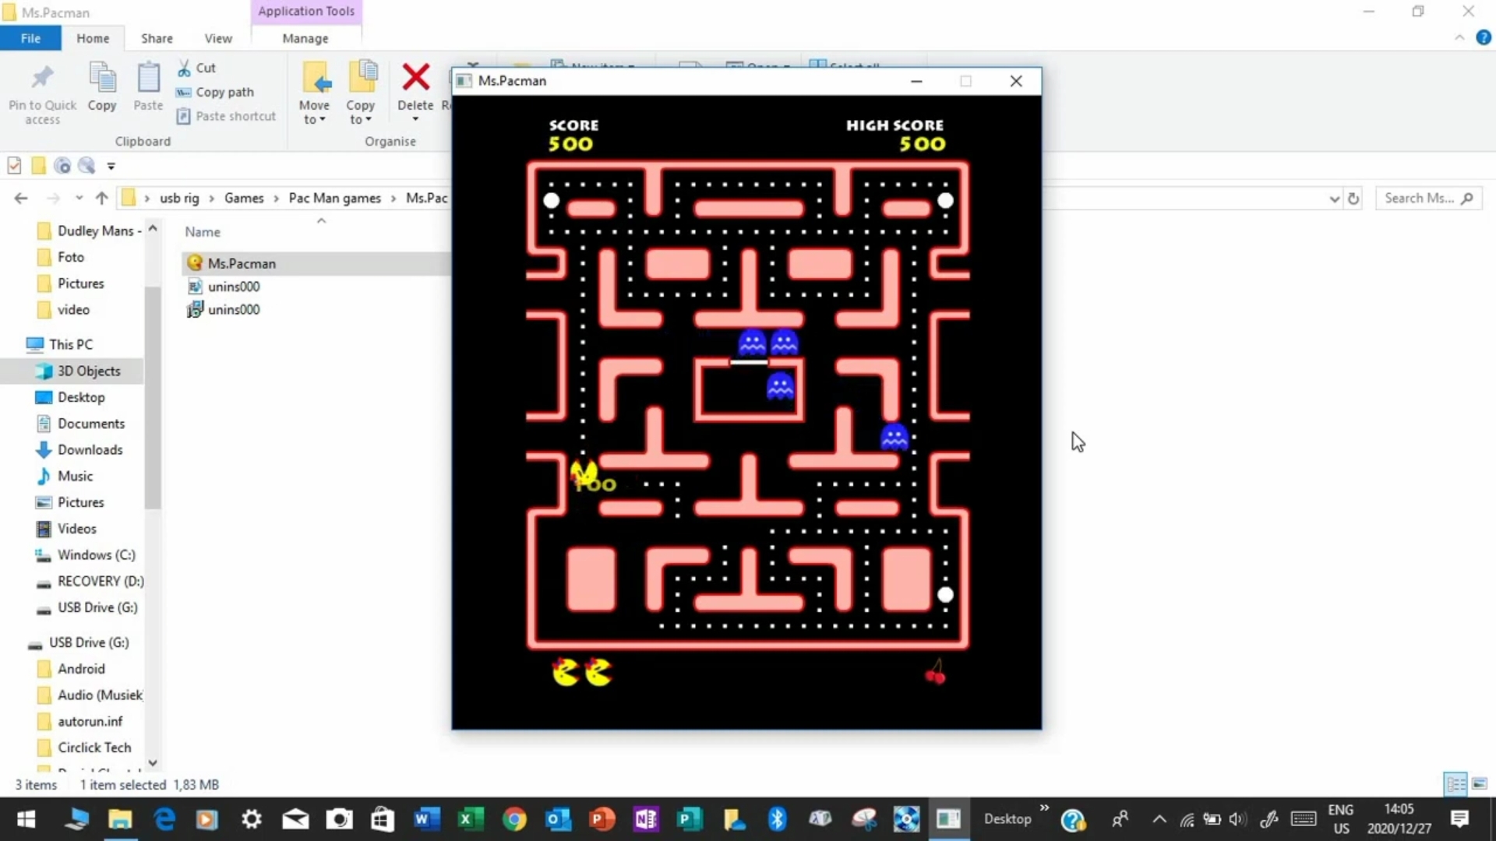Open the Customize Quick Access Toolbar dropdown
This screenshot has height=841, width=1496.
pyautogui.click(x=111, y=166)
